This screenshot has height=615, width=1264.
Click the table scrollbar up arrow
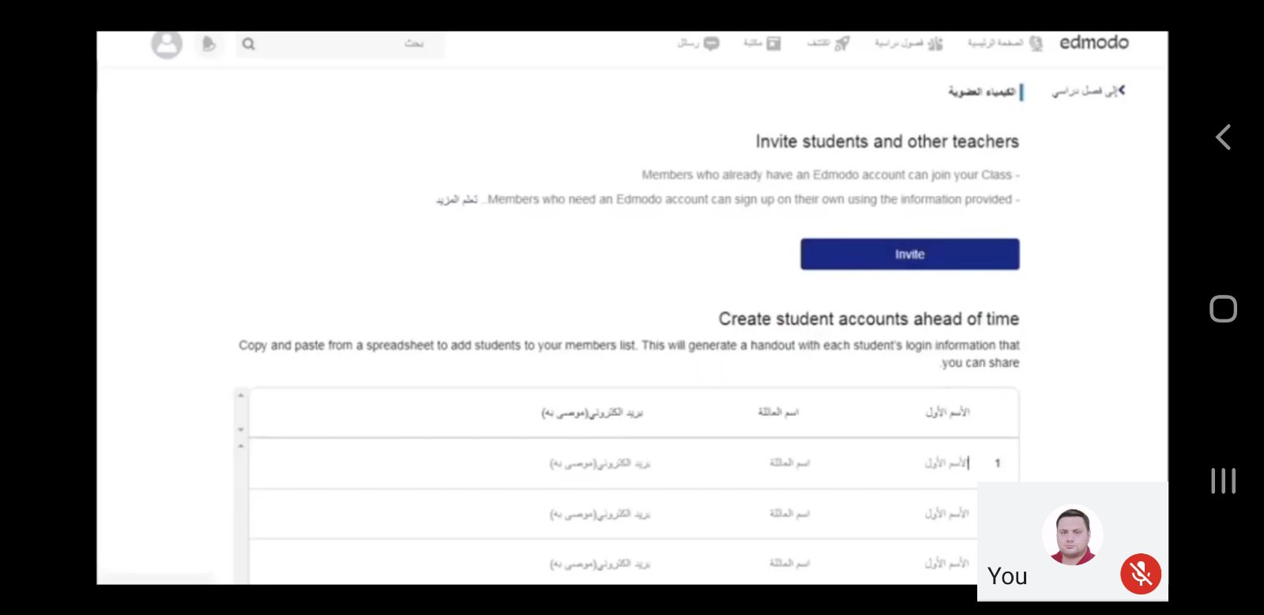pos(242,395)
